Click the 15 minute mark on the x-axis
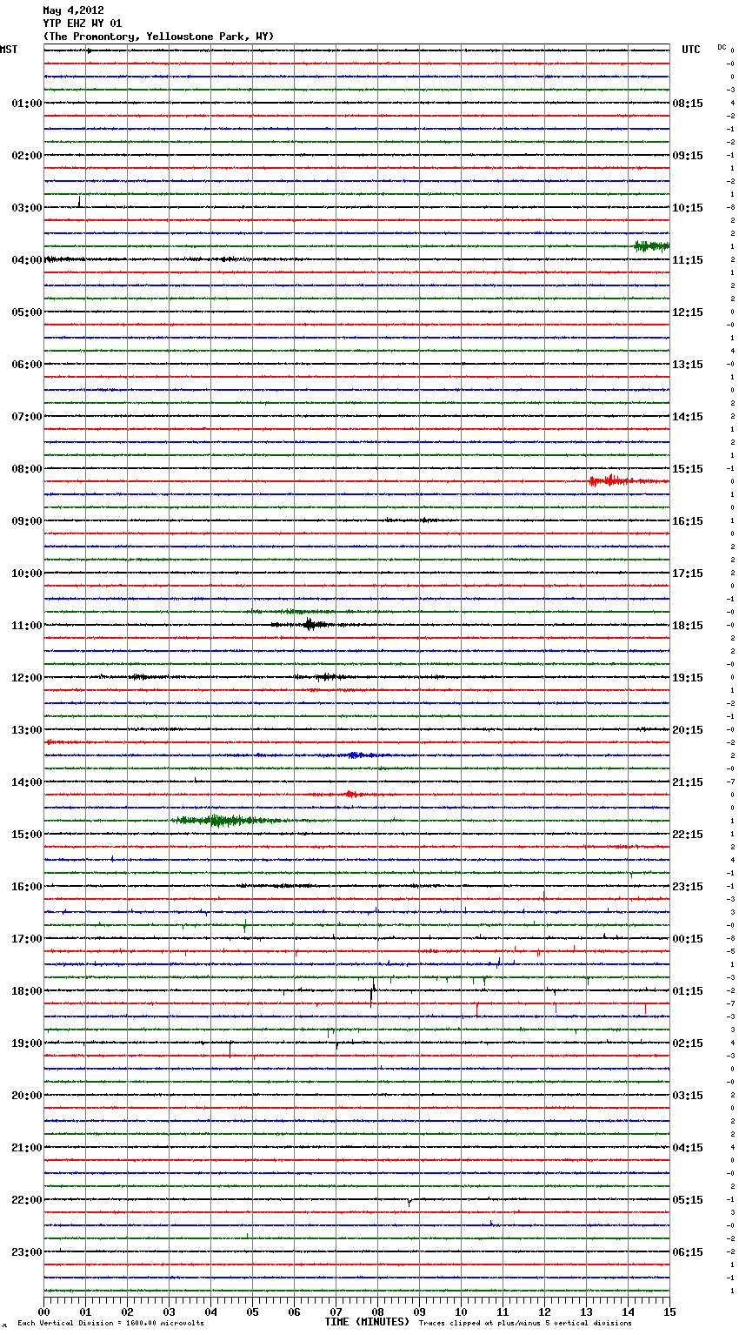Image resolution: width=739 pixels, height=1335 pixels. 669,1312
